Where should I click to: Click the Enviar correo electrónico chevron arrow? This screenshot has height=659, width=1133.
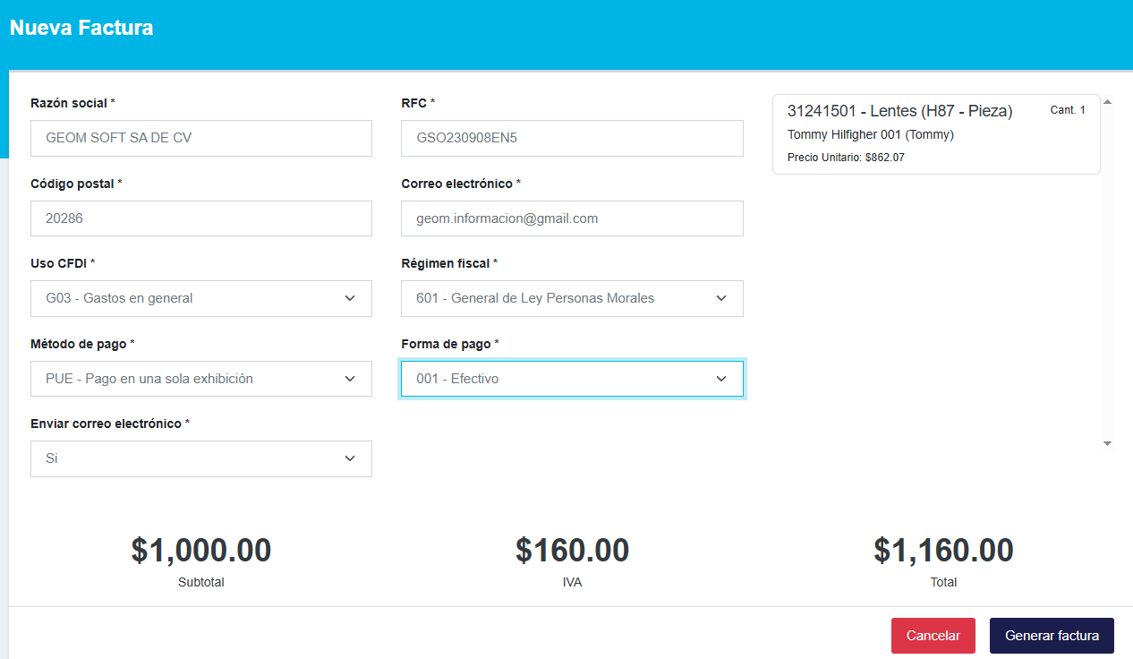click(x=350, y=458)
